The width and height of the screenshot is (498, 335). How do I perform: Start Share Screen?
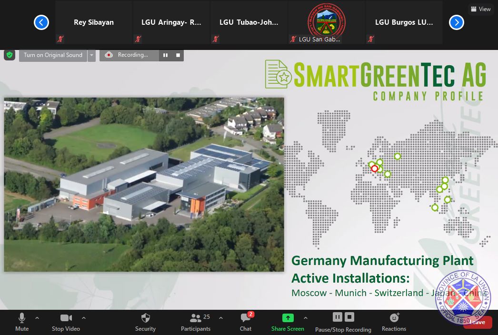tap(288, 322)
